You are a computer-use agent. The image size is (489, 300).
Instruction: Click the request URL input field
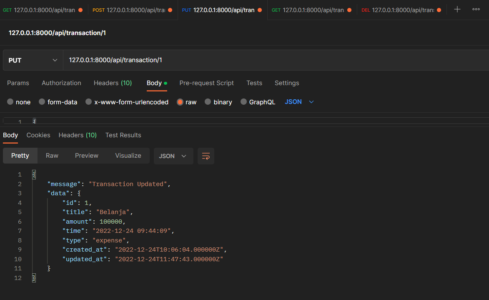pos(276,60)
